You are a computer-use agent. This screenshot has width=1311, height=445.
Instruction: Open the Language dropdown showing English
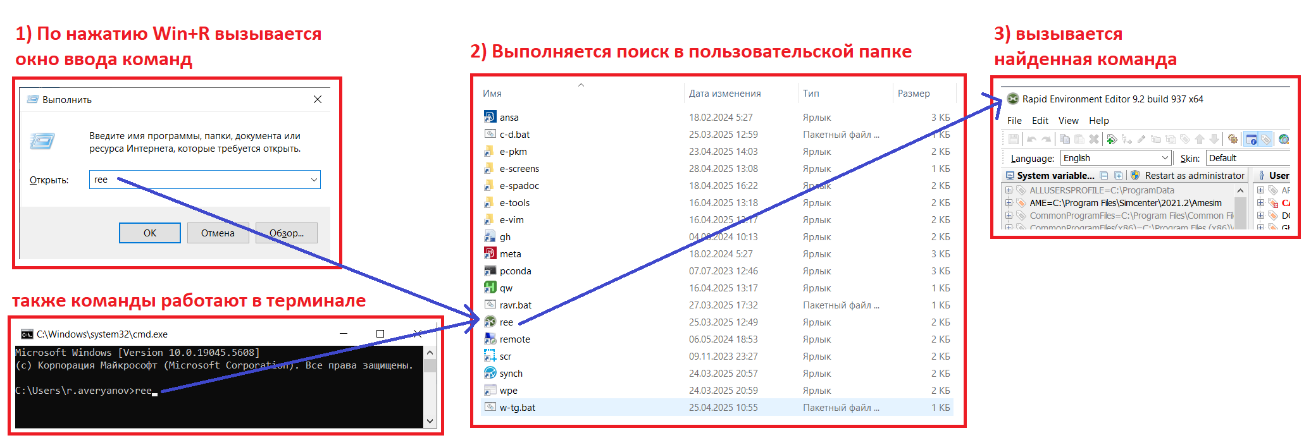point(1116,158)
